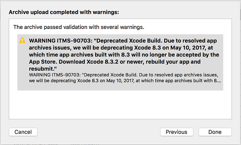Click the archive passed validation message
The image size is (241, 145).
click(79, 27)
